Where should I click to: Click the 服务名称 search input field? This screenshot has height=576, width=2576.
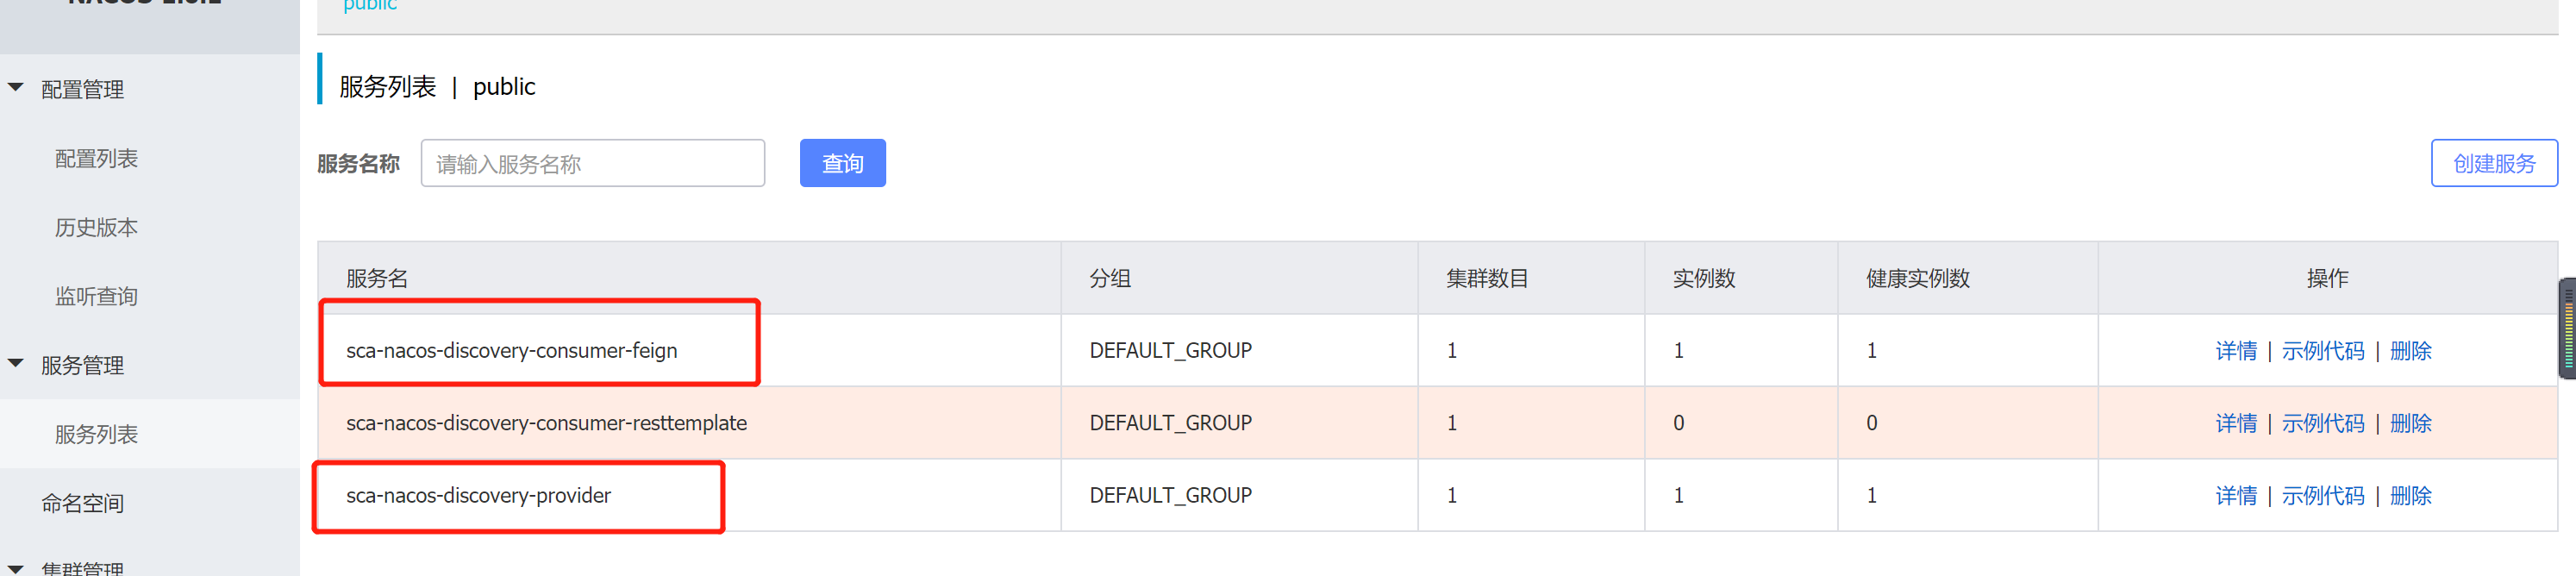click(x=592, y=163)
